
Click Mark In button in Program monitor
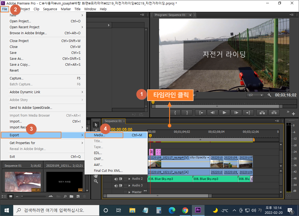pyautogui.click(x=175, y=113)
